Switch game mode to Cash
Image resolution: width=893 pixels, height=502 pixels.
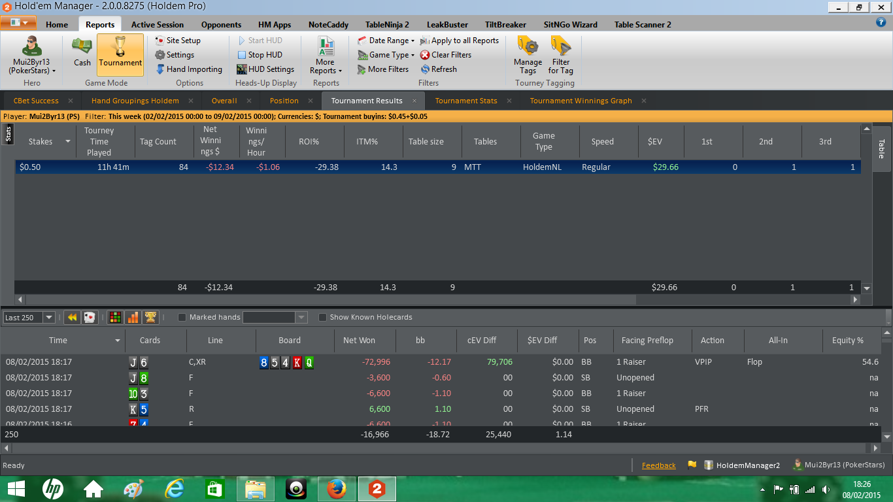(x=82, y=54)
